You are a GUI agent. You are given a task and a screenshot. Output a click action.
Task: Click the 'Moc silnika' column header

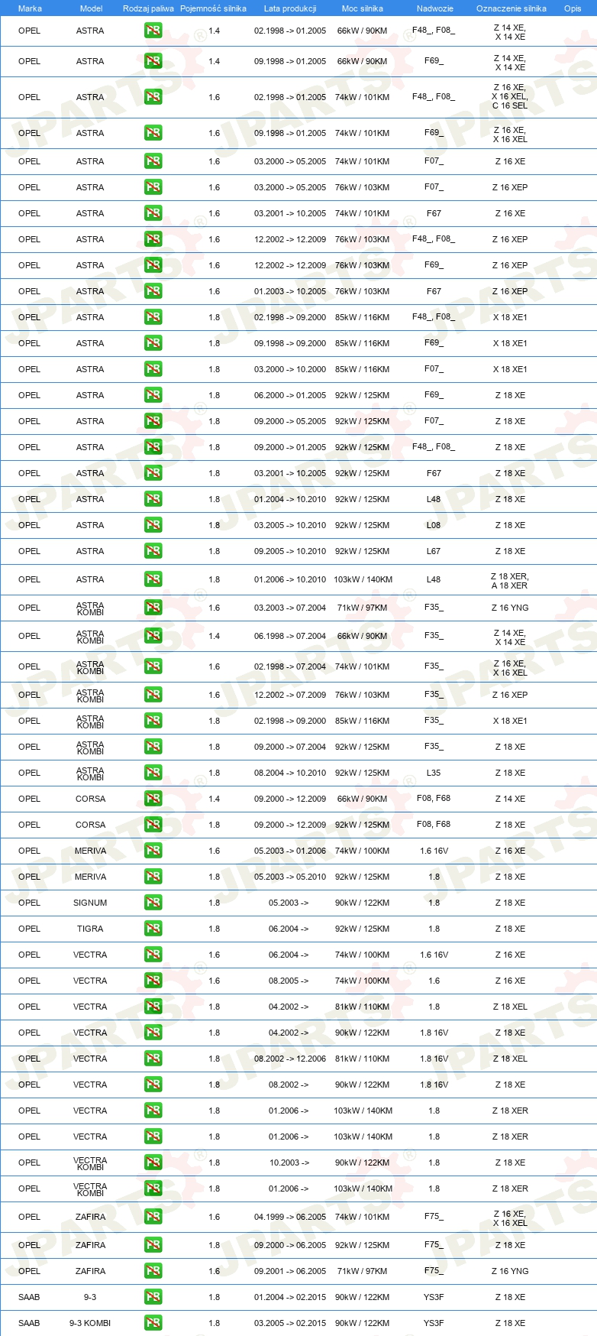tap(363, 8)
